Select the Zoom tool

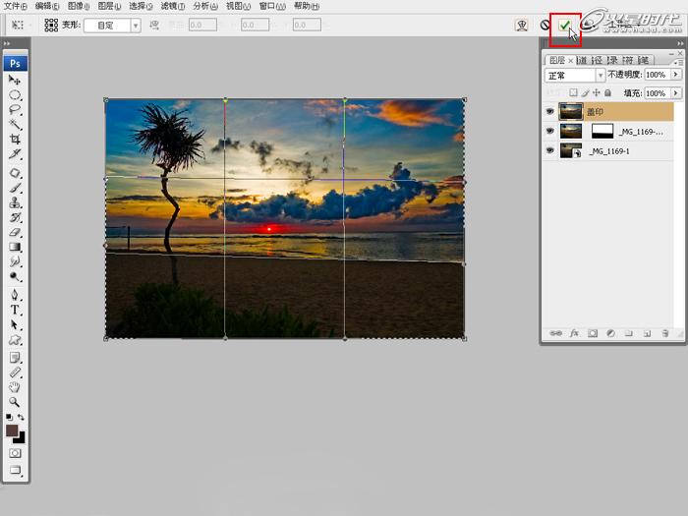(15, 402)
